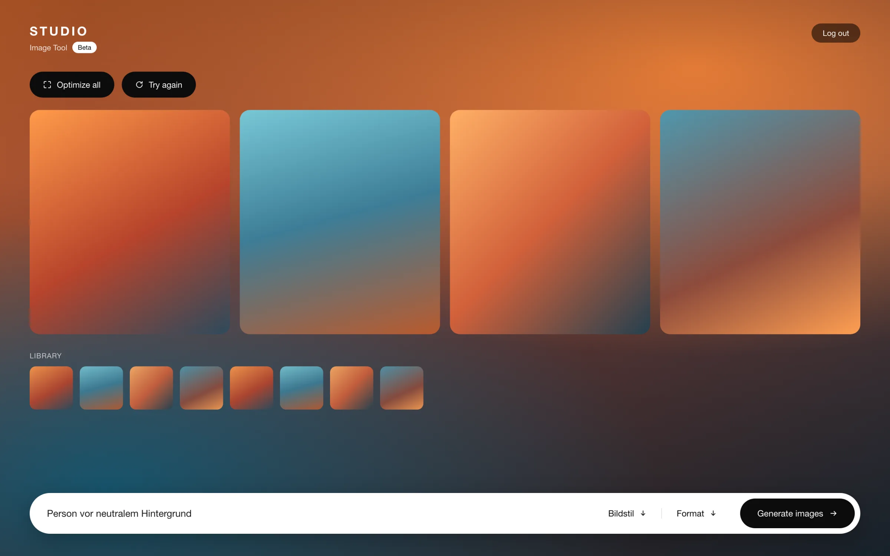Open the fourth library thumbnail
Screen dimensions: 890x556
pos(201,388)
